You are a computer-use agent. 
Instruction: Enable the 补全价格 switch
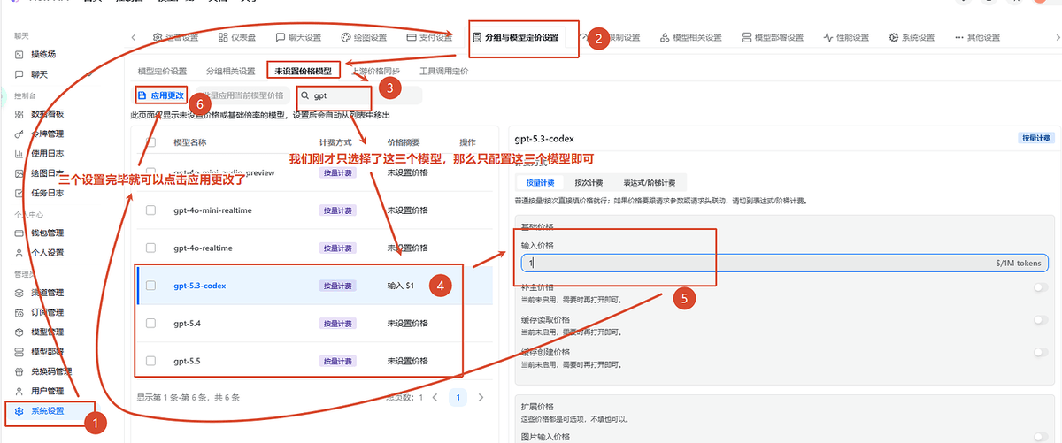point(1041,288)
